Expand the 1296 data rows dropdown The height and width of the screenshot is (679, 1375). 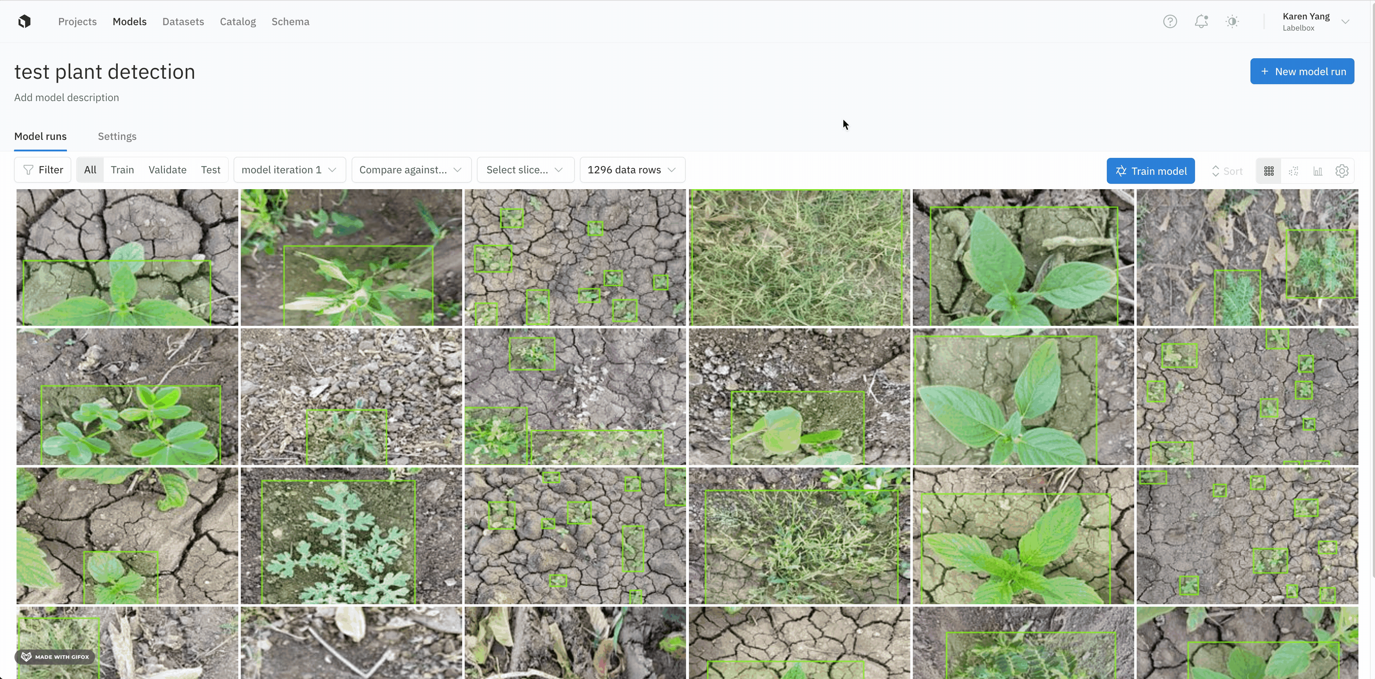(x=632, y=170)
